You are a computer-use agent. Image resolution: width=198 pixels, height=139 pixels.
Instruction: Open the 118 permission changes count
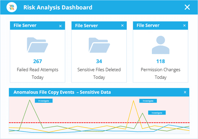[x=161, y=61]
